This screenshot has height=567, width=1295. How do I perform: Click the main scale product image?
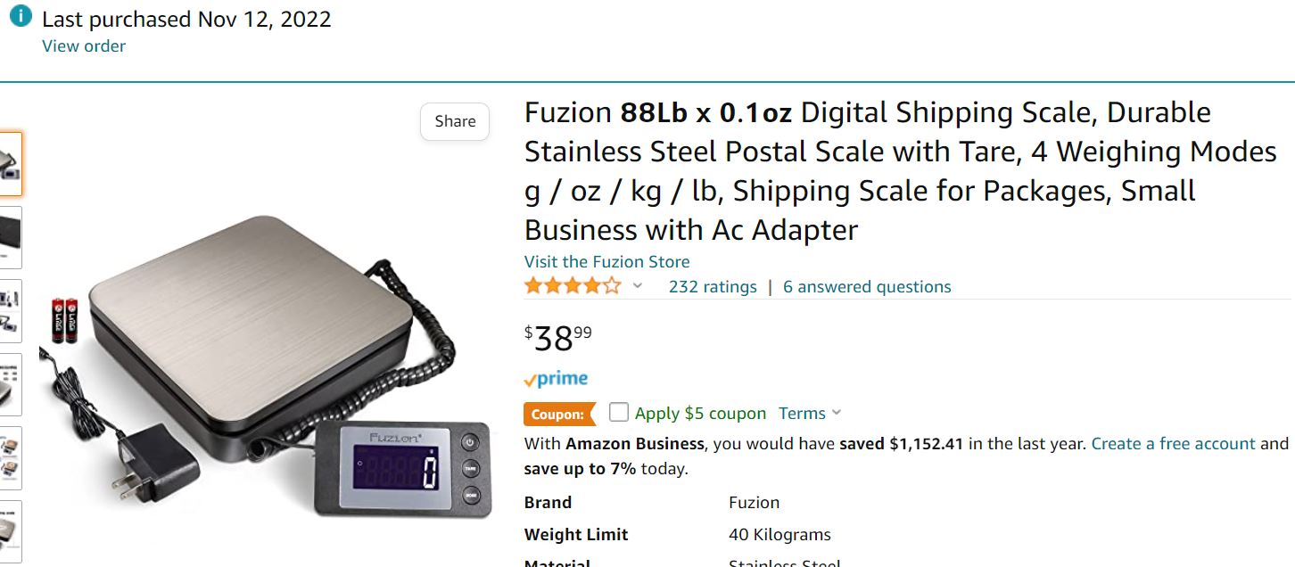point(268,366)
